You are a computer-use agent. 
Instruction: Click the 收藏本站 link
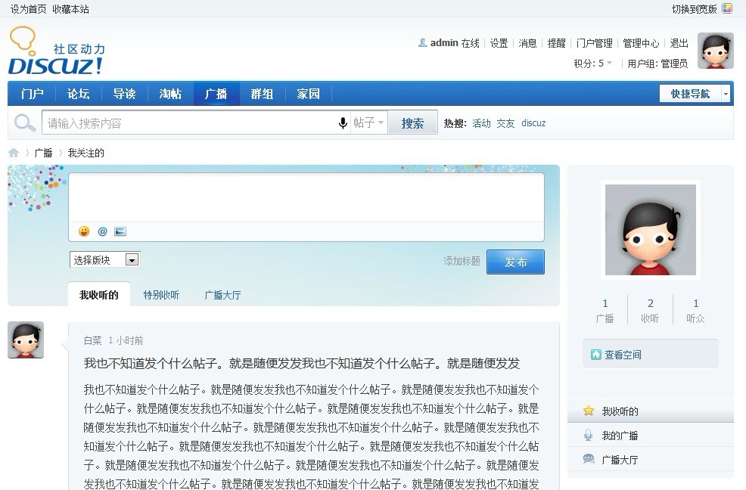click(70, 9)
